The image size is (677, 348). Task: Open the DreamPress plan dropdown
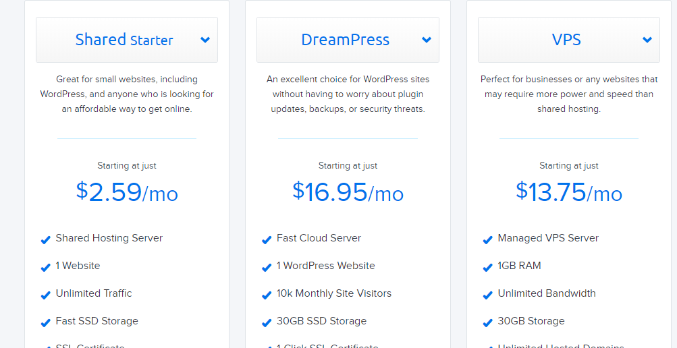348,40
